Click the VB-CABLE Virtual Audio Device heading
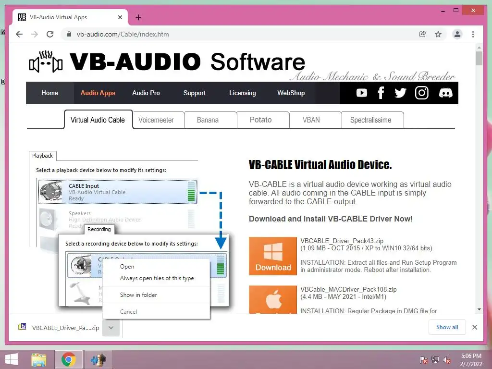 (320, 165)
